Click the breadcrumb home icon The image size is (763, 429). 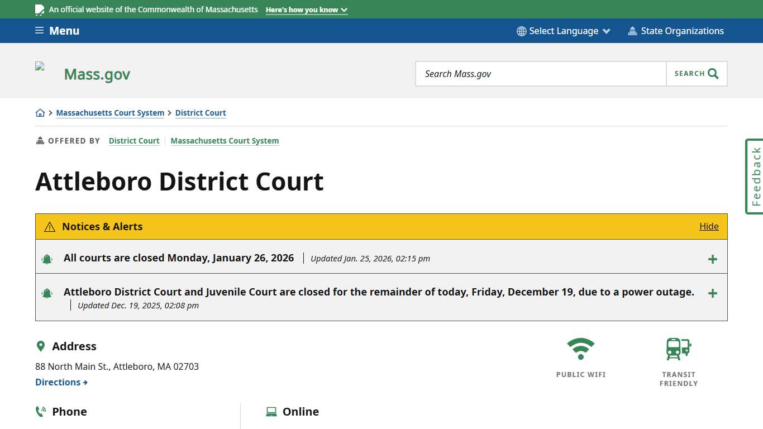coord(40,112)
